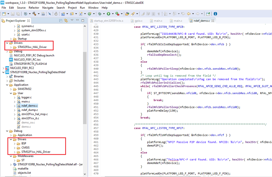Collapse the User folder

[x=11, y=93]
